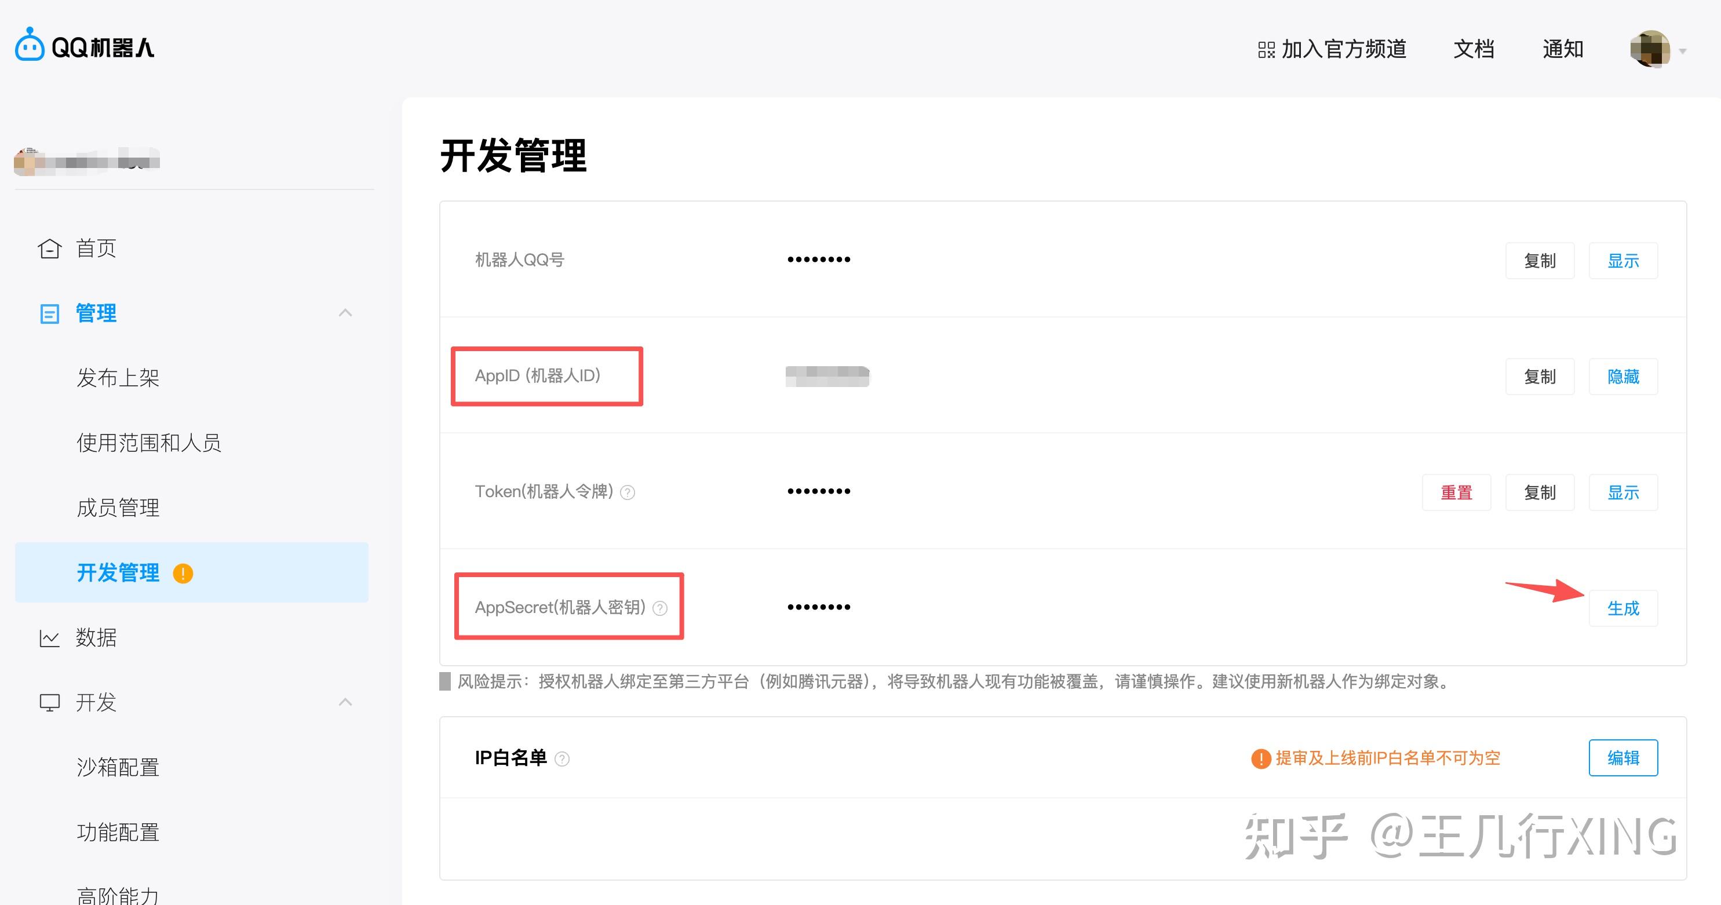Hide the AppID value with 隐藏
The image size is (1721, 905).
tap(1623, 377)
